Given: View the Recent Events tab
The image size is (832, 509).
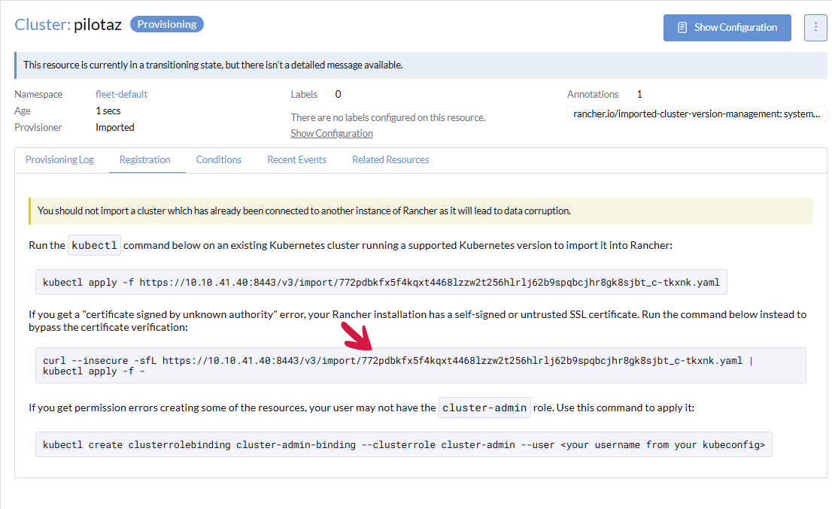Looking at the screenshot, I should [x=296, y=159].
